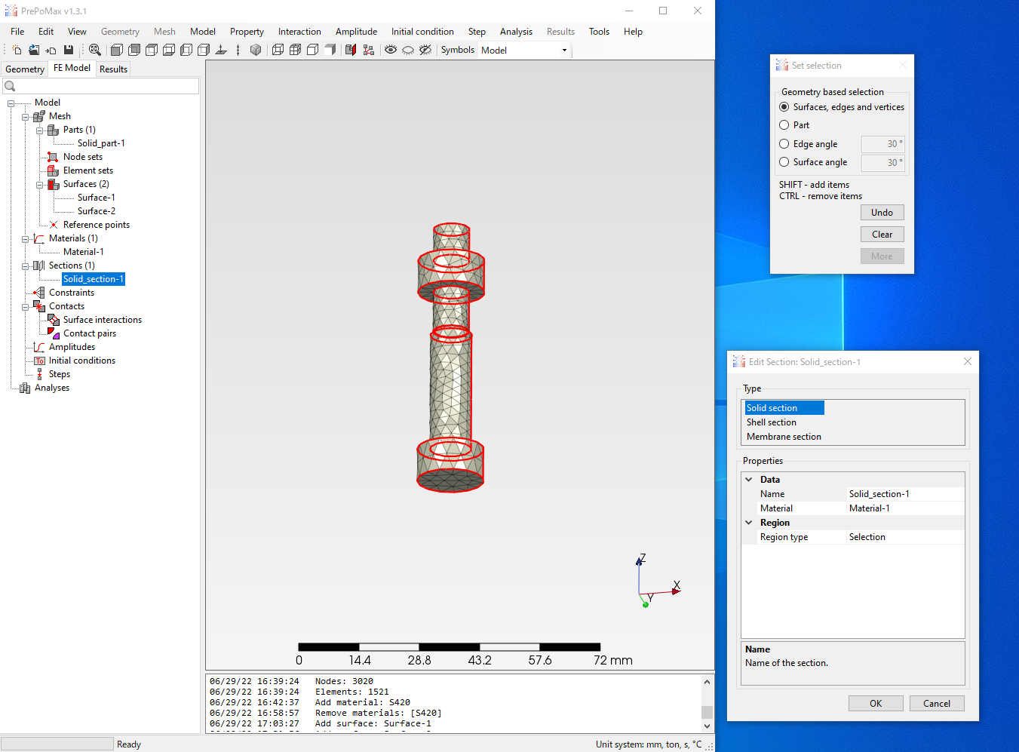The height and width of the screenshot is (752, 1019).
Task: Switch to the Results tab
Action: pos(113,69)
